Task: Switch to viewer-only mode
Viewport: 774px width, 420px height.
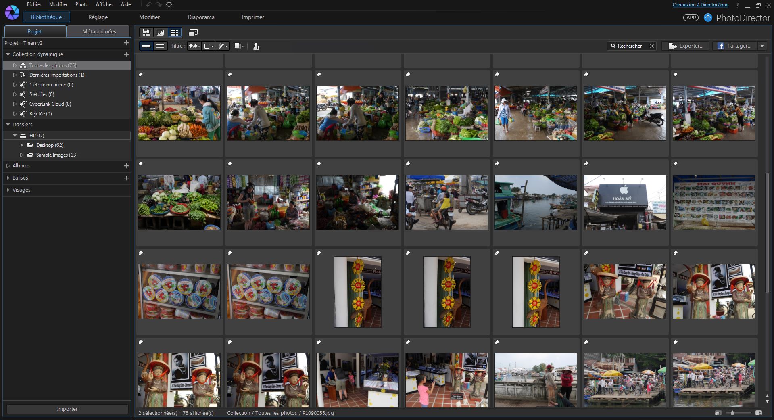Action: 161,32
